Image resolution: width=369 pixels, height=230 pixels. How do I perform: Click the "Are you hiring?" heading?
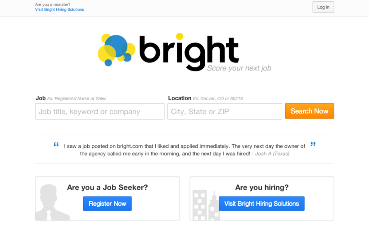pos(261,187)
